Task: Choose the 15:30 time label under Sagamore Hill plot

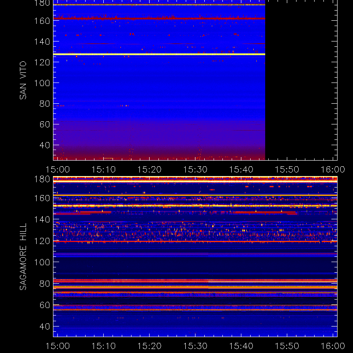Action: tap(195, 346)
